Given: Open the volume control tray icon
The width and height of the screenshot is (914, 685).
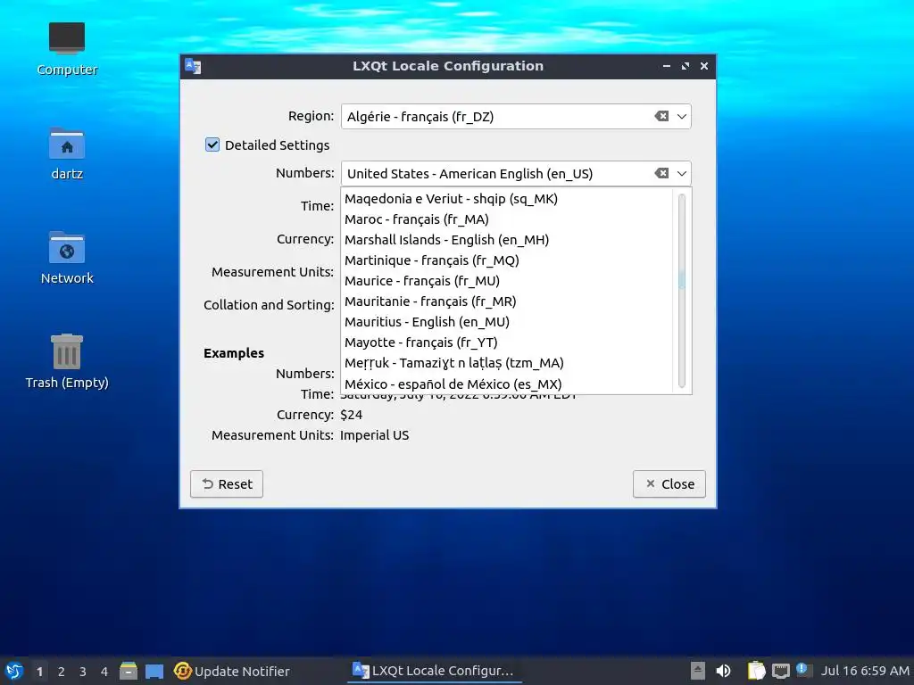Looking at the screenshot, I should (x=723, y=671).
